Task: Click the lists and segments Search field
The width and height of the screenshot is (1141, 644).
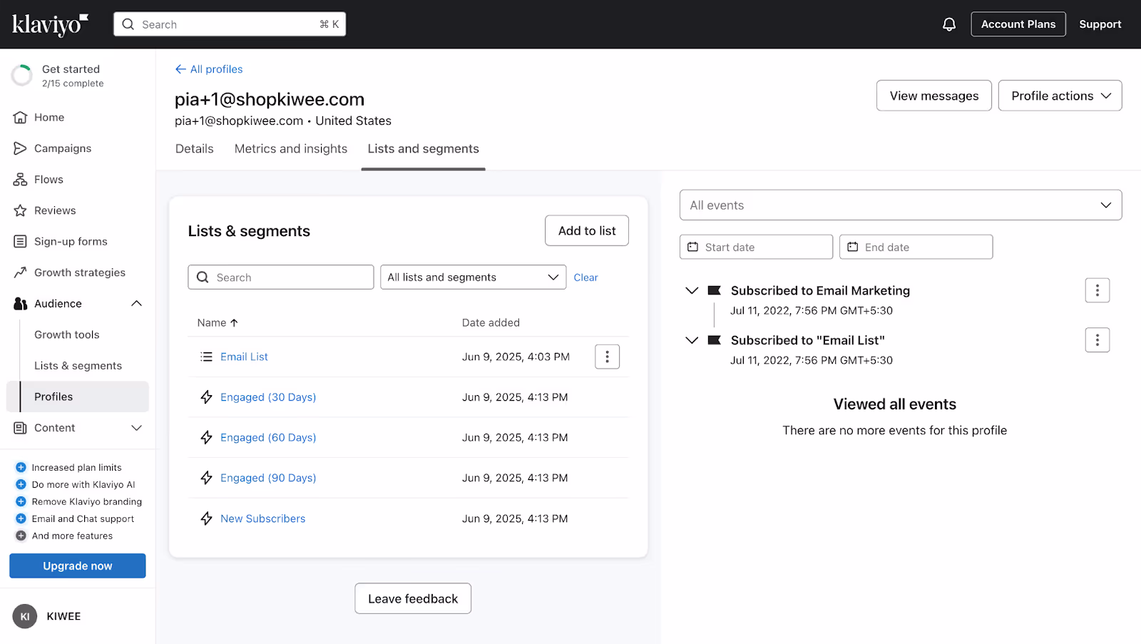Action: (281, 277)
